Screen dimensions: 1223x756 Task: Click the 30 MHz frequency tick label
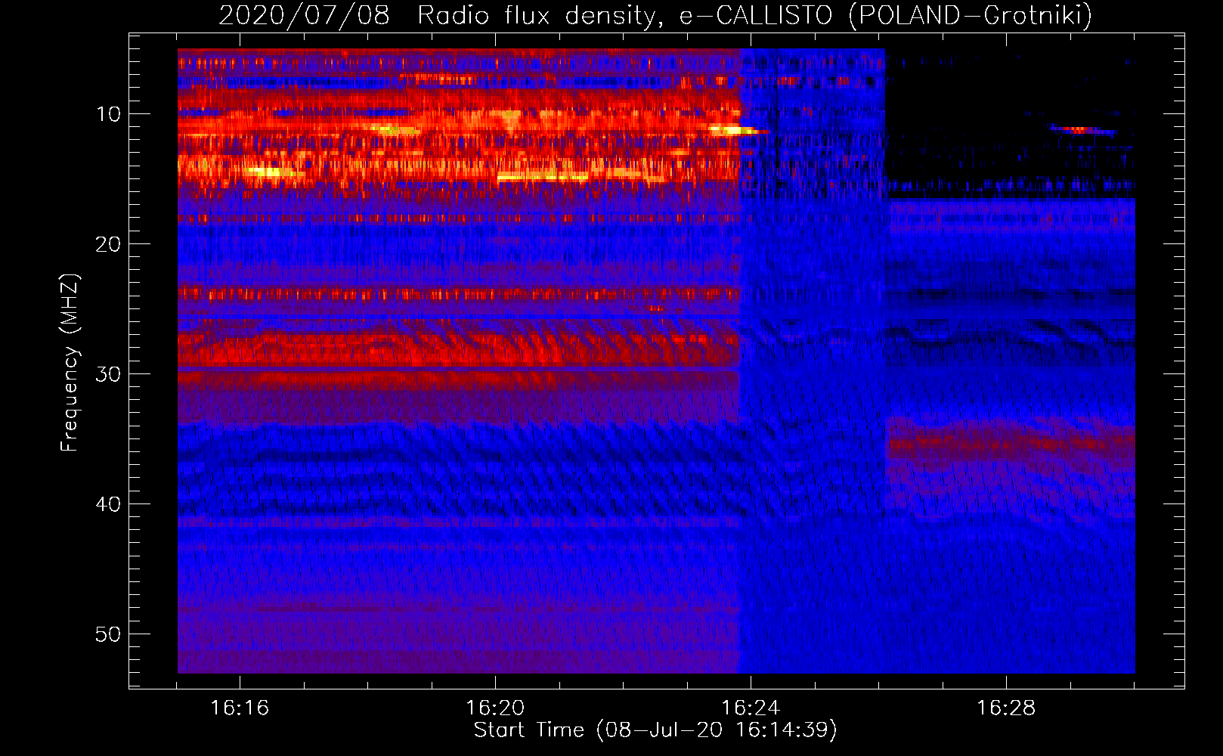click(108, 374)
